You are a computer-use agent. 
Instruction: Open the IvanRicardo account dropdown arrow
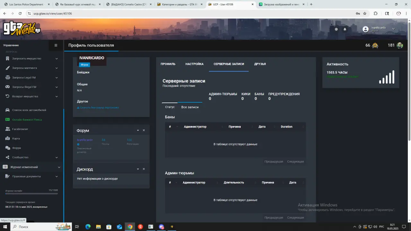(393, 29)
